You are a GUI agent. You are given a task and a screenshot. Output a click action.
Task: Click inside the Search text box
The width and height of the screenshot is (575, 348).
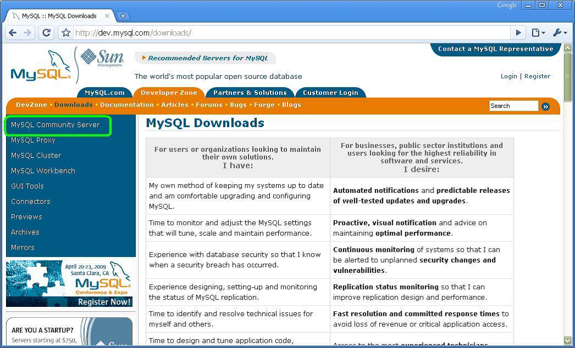pyautogui.click(x=514, y=105)
